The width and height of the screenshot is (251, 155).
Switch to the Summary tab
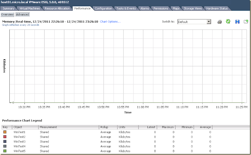8,8
